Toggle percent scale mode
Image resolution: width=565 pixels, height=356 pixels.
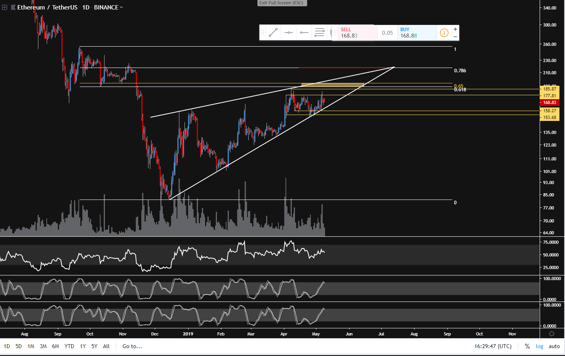click(x=527, y=346)
